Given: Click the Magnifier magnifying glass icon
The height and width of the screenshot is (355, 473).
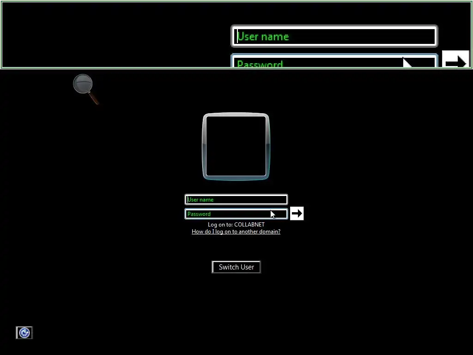Looking at the screenshot, I should click(86, 89).
